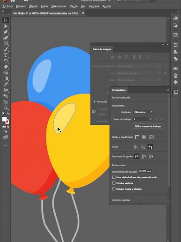Open the Pathfinder panel icon
Image resolution: width=181 pixels, height=242 pixels.
(175, 59)
